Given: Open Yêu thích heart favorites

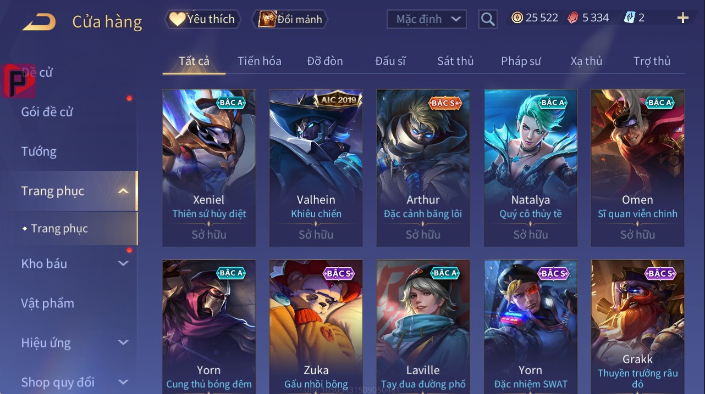Looking at the screenshot, I should pos(202,19).
